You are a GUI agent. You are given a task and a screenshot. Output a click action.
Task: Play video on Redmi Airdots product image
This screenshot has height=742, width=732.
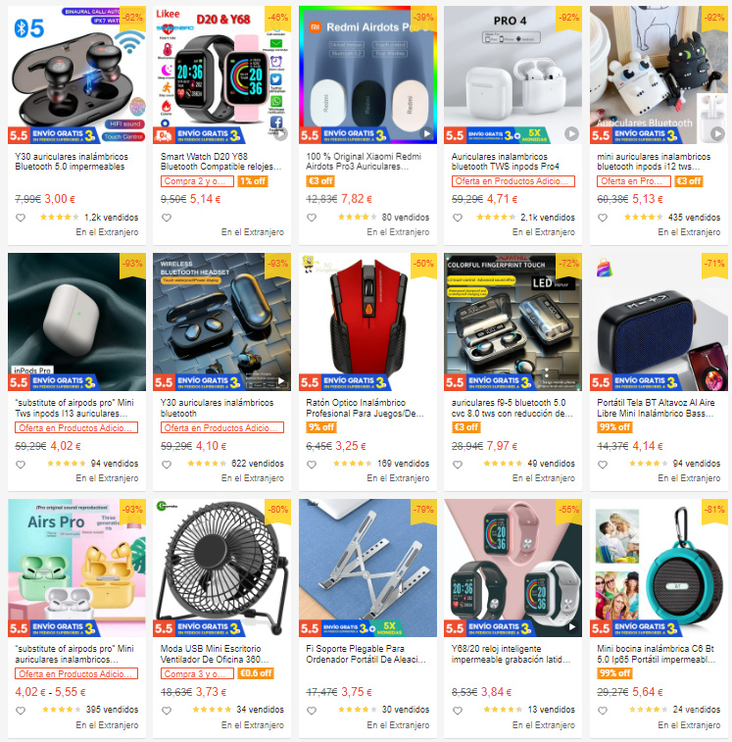pos(427,134)
